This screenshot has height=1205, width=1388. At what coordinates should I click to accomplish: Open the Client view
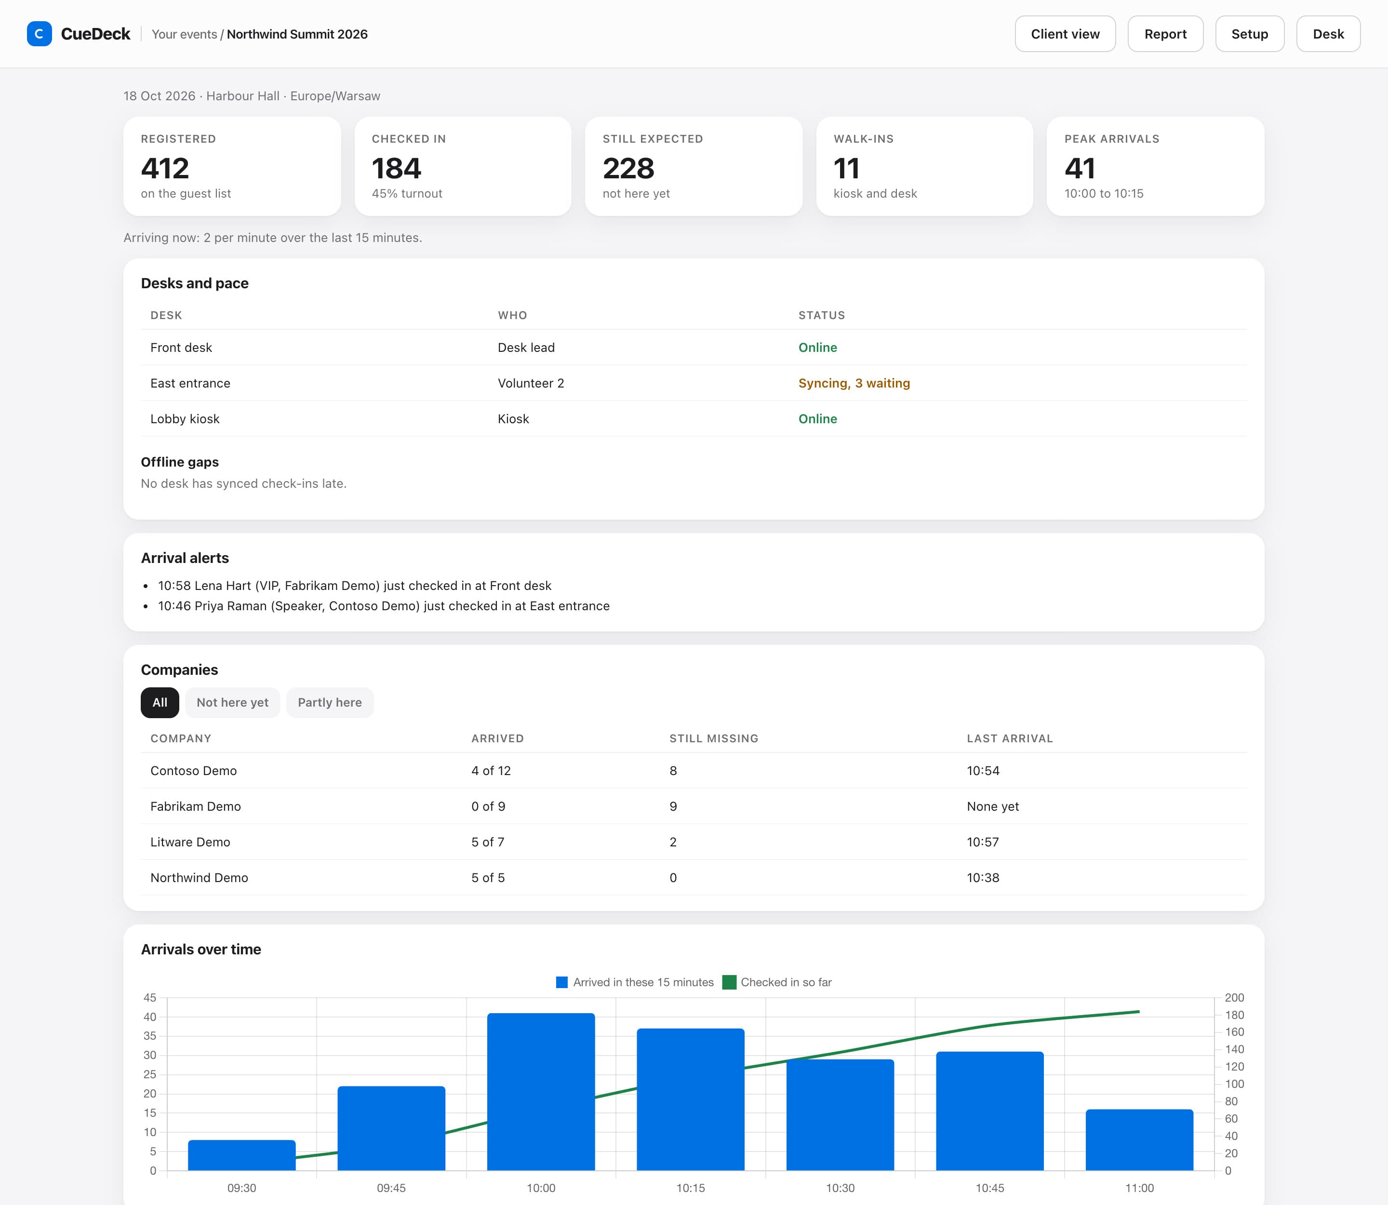(x=1065, y=34)
